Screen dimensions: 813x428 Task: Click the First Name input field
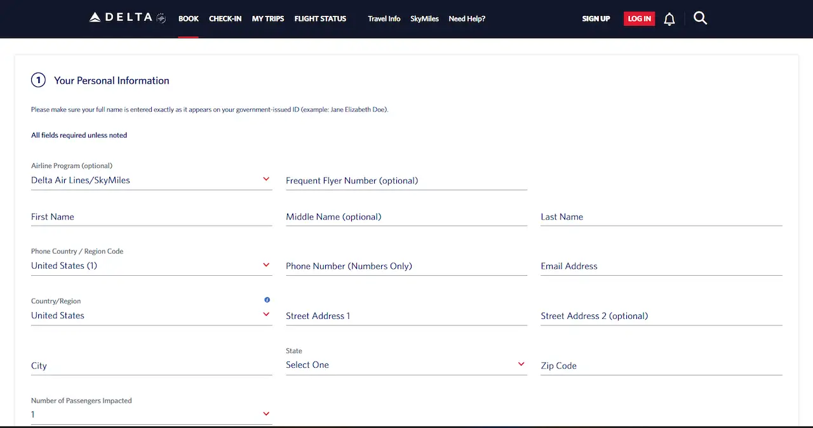point(151,217)
